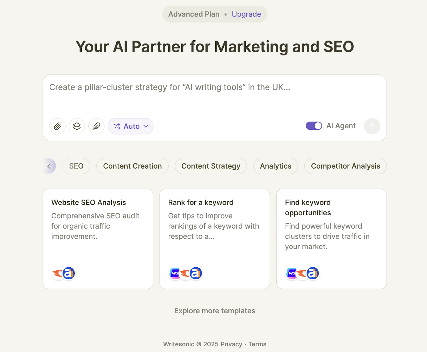Expand the Auto model dropdown chevron
427x352 pixels.
click(146, 126)
